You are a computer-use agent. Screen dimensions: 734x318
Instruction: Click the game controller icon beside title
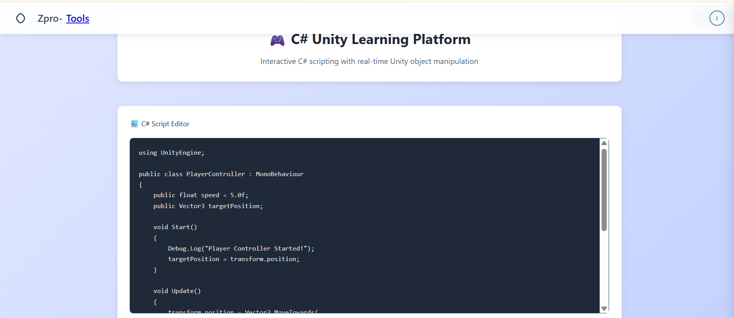pyautogui.click(x=278, y=40)
